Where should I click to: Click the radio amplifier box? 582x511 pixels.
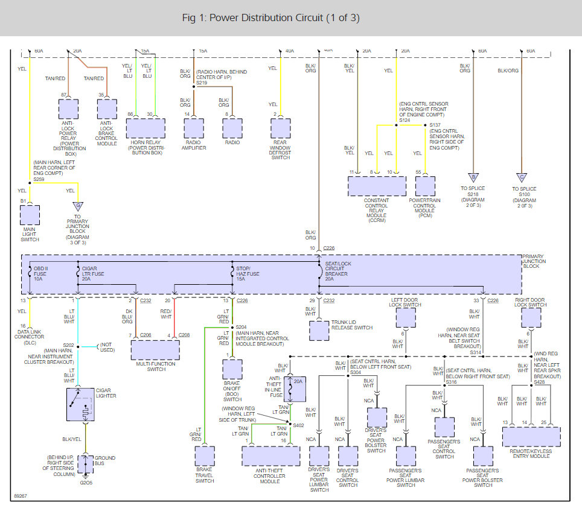194,129
